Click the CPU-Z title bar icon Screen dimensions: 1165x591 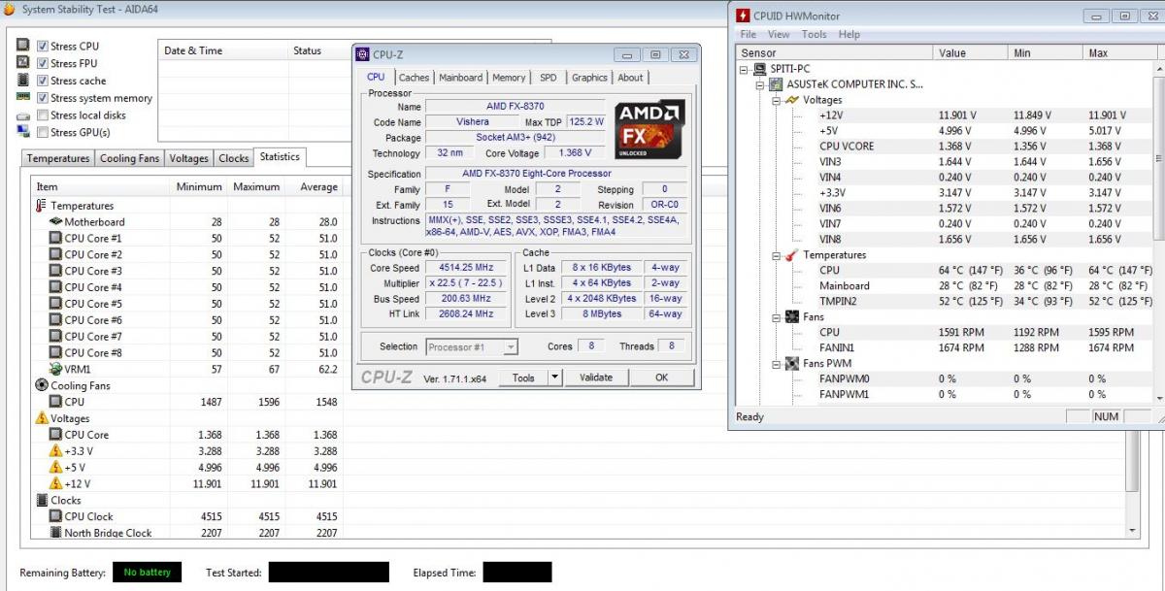click(x=362, y=54)
